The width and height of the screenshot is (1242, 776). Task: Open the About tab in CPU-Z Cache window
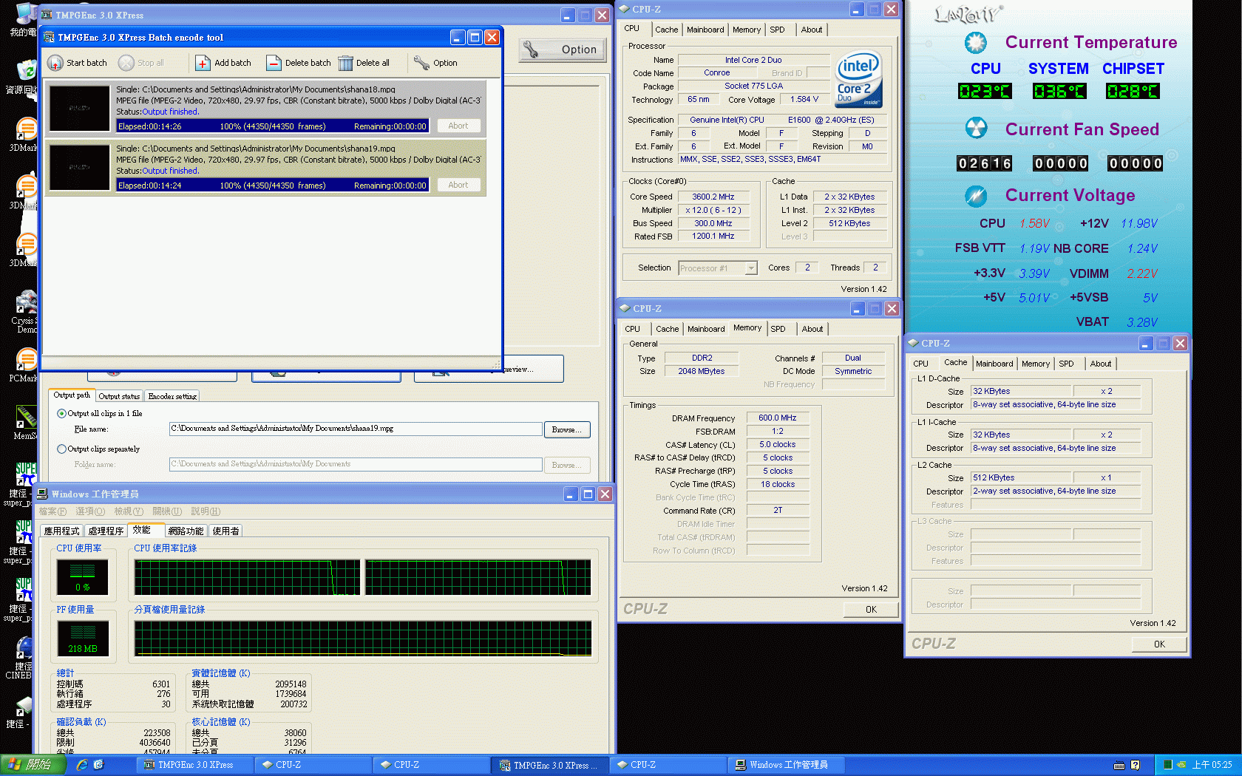tap(1100, 364)
